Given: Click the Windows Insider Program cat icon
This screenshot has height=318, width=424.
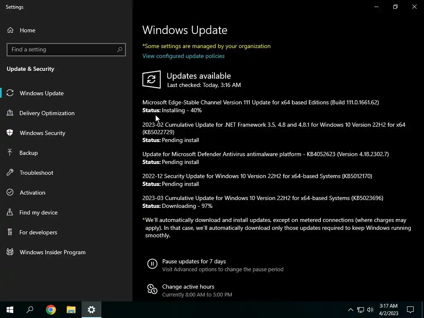Looking at the screenshot, I should (10, 252).
